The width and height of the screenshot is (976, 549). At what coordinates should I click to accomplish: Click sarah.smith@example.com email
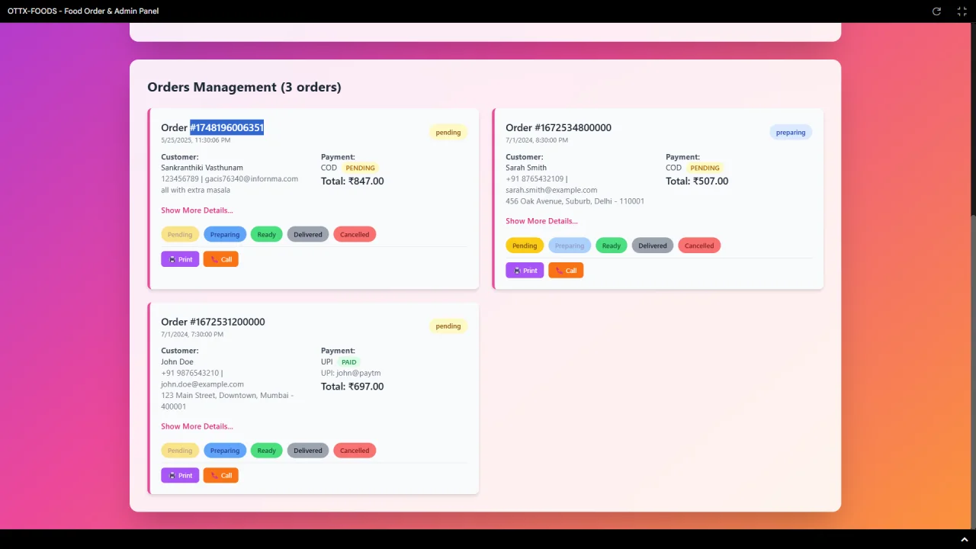point(551,190)
